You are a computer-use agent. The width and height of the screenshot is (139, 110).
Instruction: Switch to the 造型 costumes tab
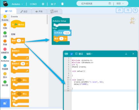tap(24, 11)
